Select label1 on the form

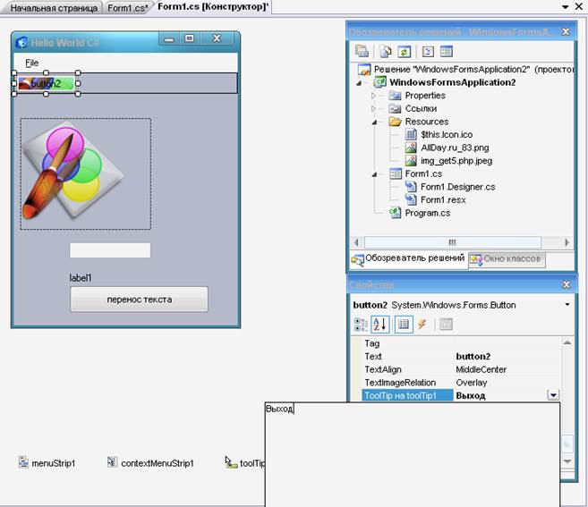click(x=81, y=278)
